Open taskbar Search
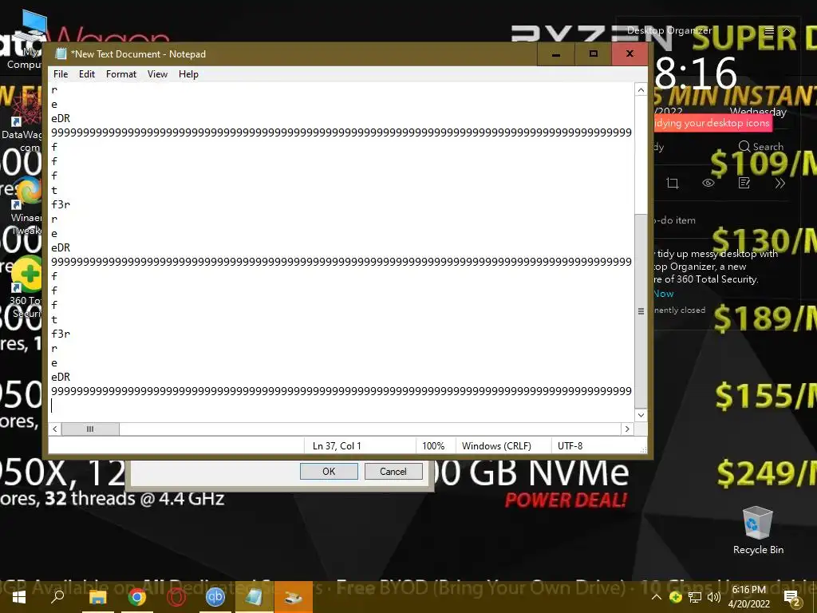 57,597
